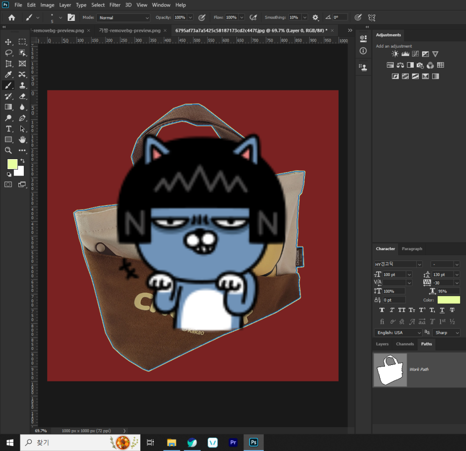
Task: Select the Gradient tool
Action: click(x=8, y=107)
